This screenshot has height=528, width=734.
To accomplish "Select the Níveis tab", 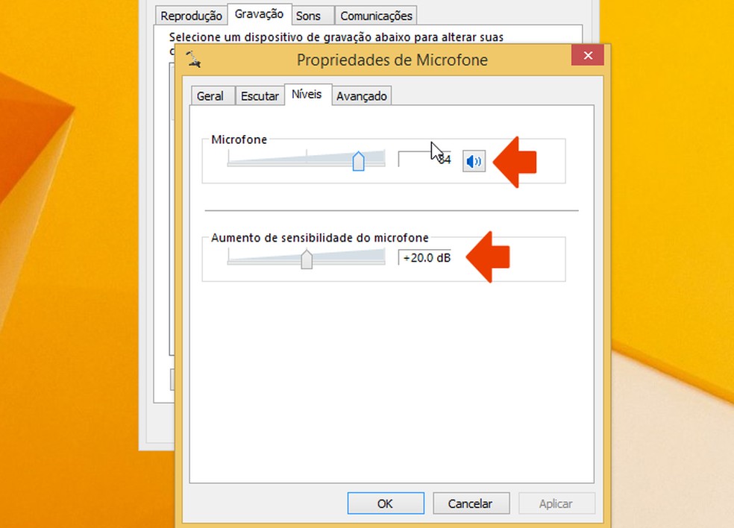I will (307, 95).
